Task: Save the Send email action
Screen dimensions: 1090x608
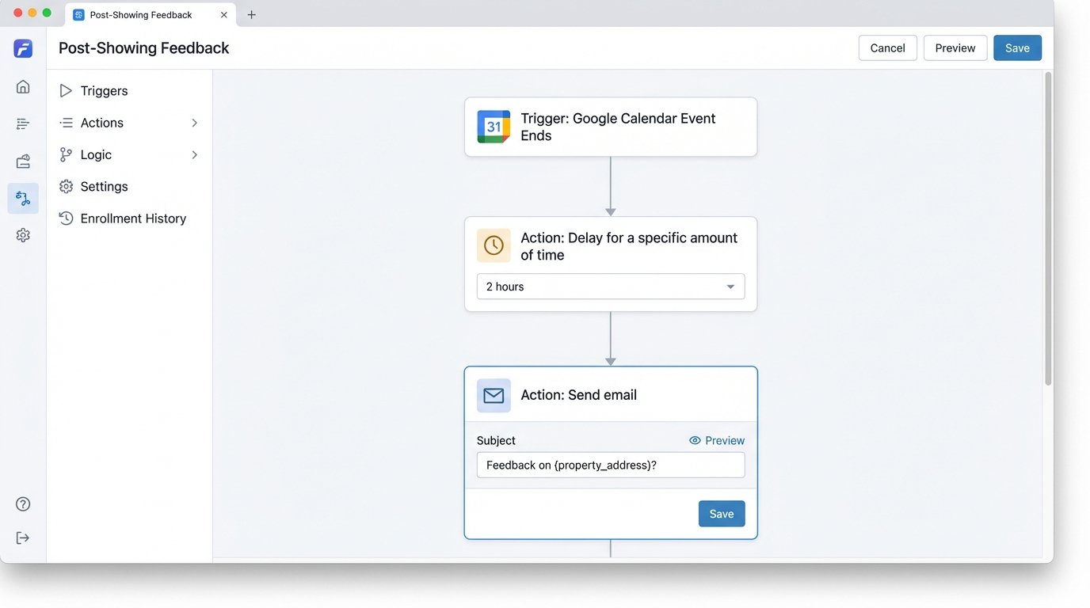Action: 721,513
